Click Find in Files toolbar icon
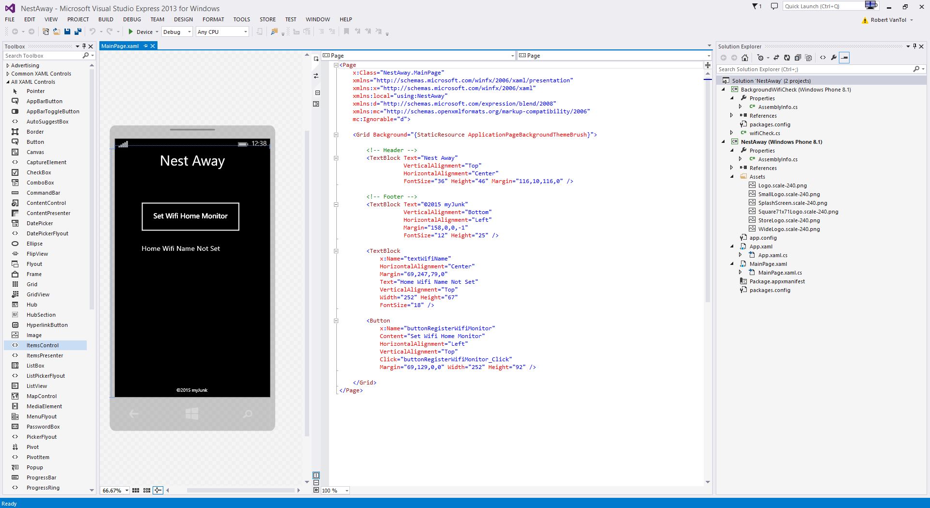 (274, 31)
